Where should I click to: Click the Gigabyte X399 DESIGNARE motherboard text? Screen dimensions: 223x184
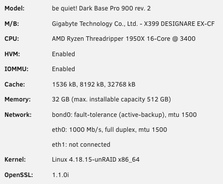133,24
